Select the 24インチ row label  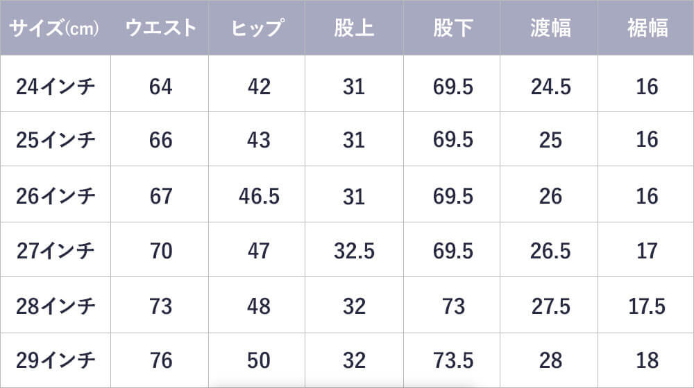click(x=56, y=86)
